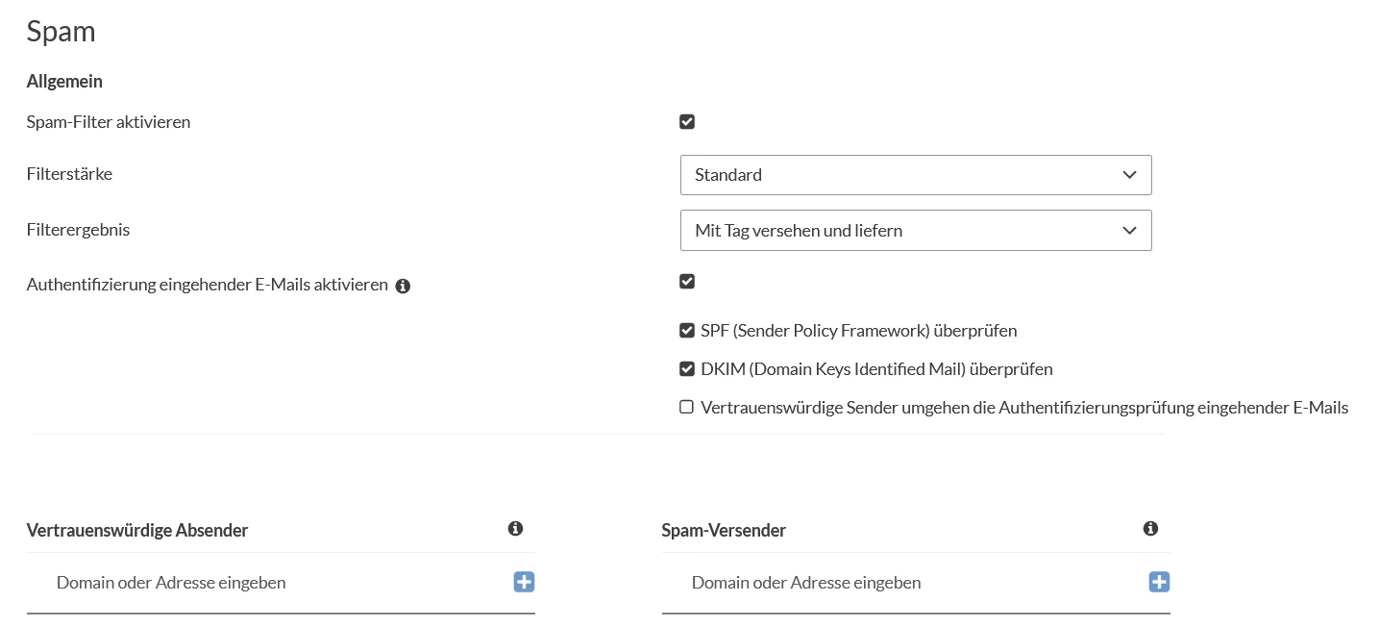The image size is (1379, 627).
Task: Click the Filterstärke label text
Action: [x=70, y=175]
